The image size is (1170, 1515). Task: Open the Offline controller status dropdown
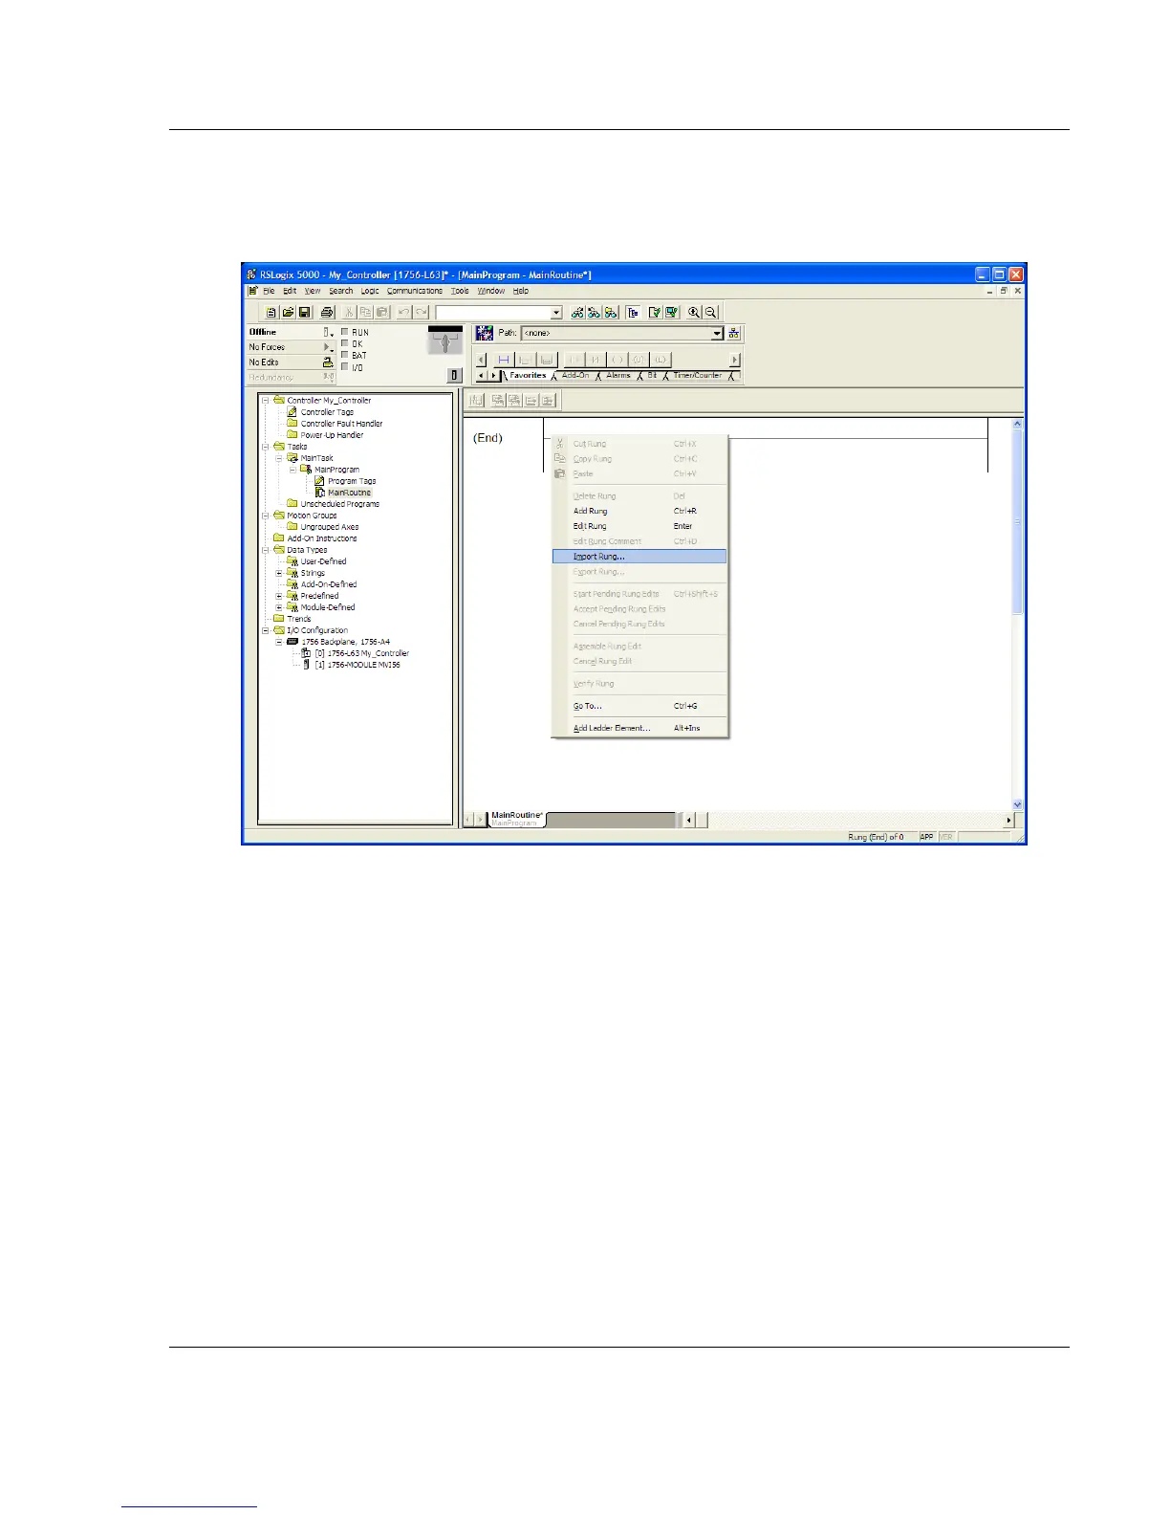(x=329, y=332)
